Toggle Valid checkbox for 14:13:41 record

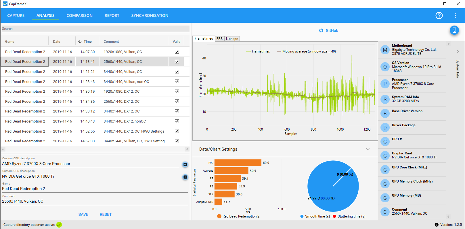click(177, 62)
